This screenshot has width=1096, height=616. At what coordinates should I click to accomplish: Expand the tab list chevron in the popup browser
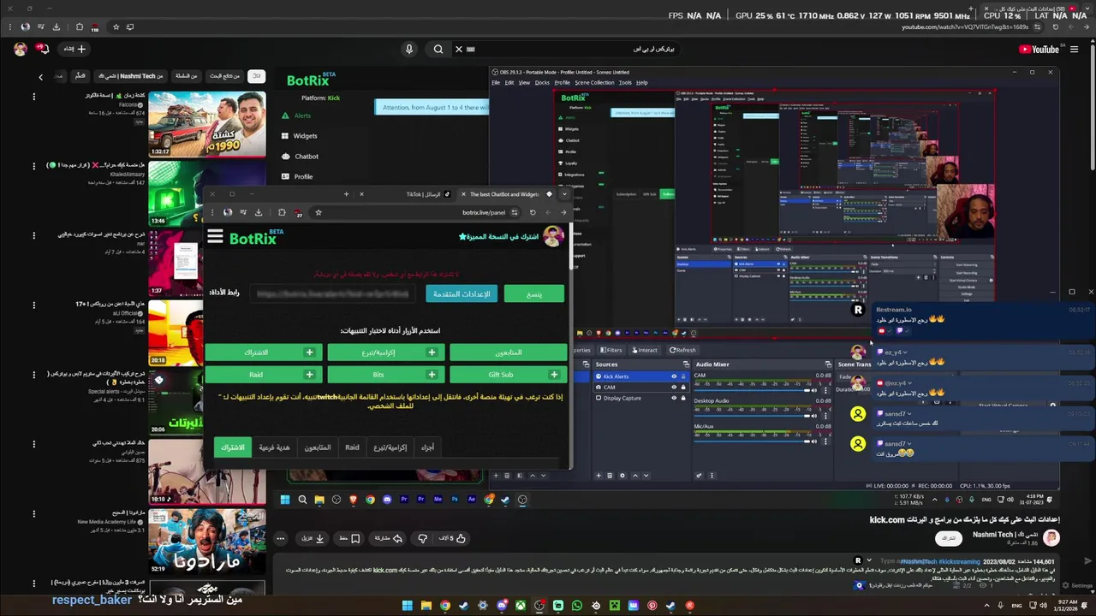[563, 194]
